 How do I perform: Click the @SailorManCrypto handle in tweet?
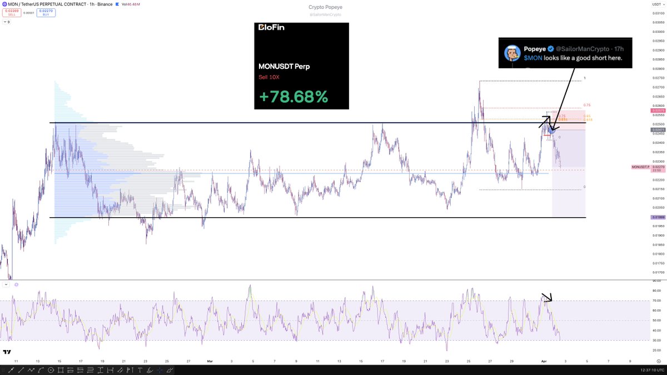click(x=584, y=49)
